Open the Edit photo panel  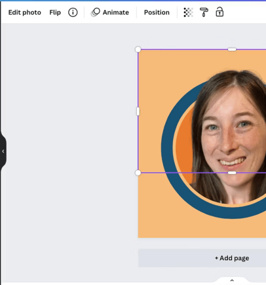[x=25, y=12]
